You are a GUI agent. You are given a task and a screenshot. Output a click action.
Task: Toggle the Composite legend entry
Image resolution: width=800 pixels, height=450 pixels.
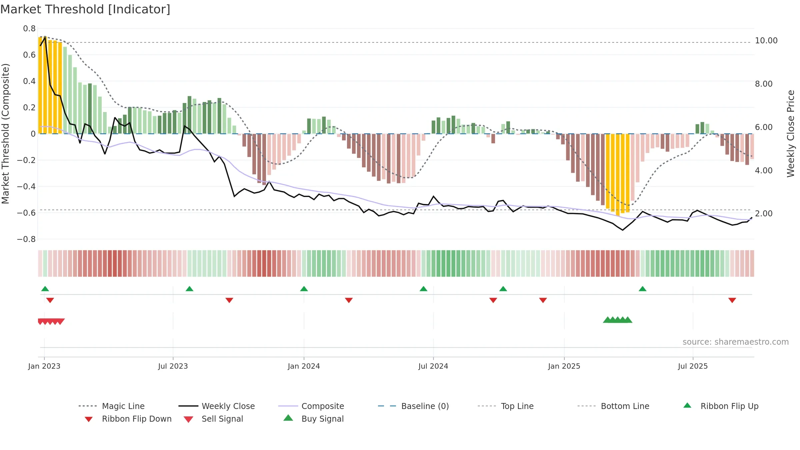tap(311, 406)
